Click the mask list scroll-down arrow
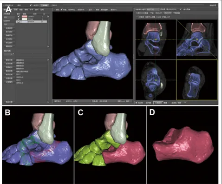Image resolution: width=222 pixels, height=184 pixels. tap(48, 46)
